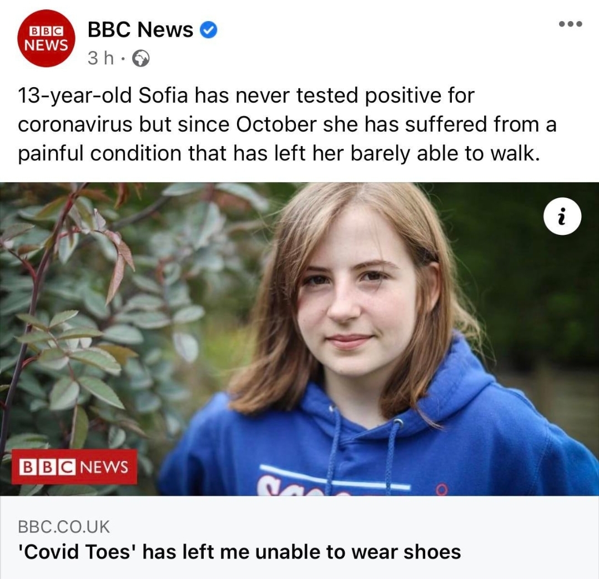Click the word 'coronavirus' in the caption
599x579 pixels.
pyautogui.click(x=75, y=124)
